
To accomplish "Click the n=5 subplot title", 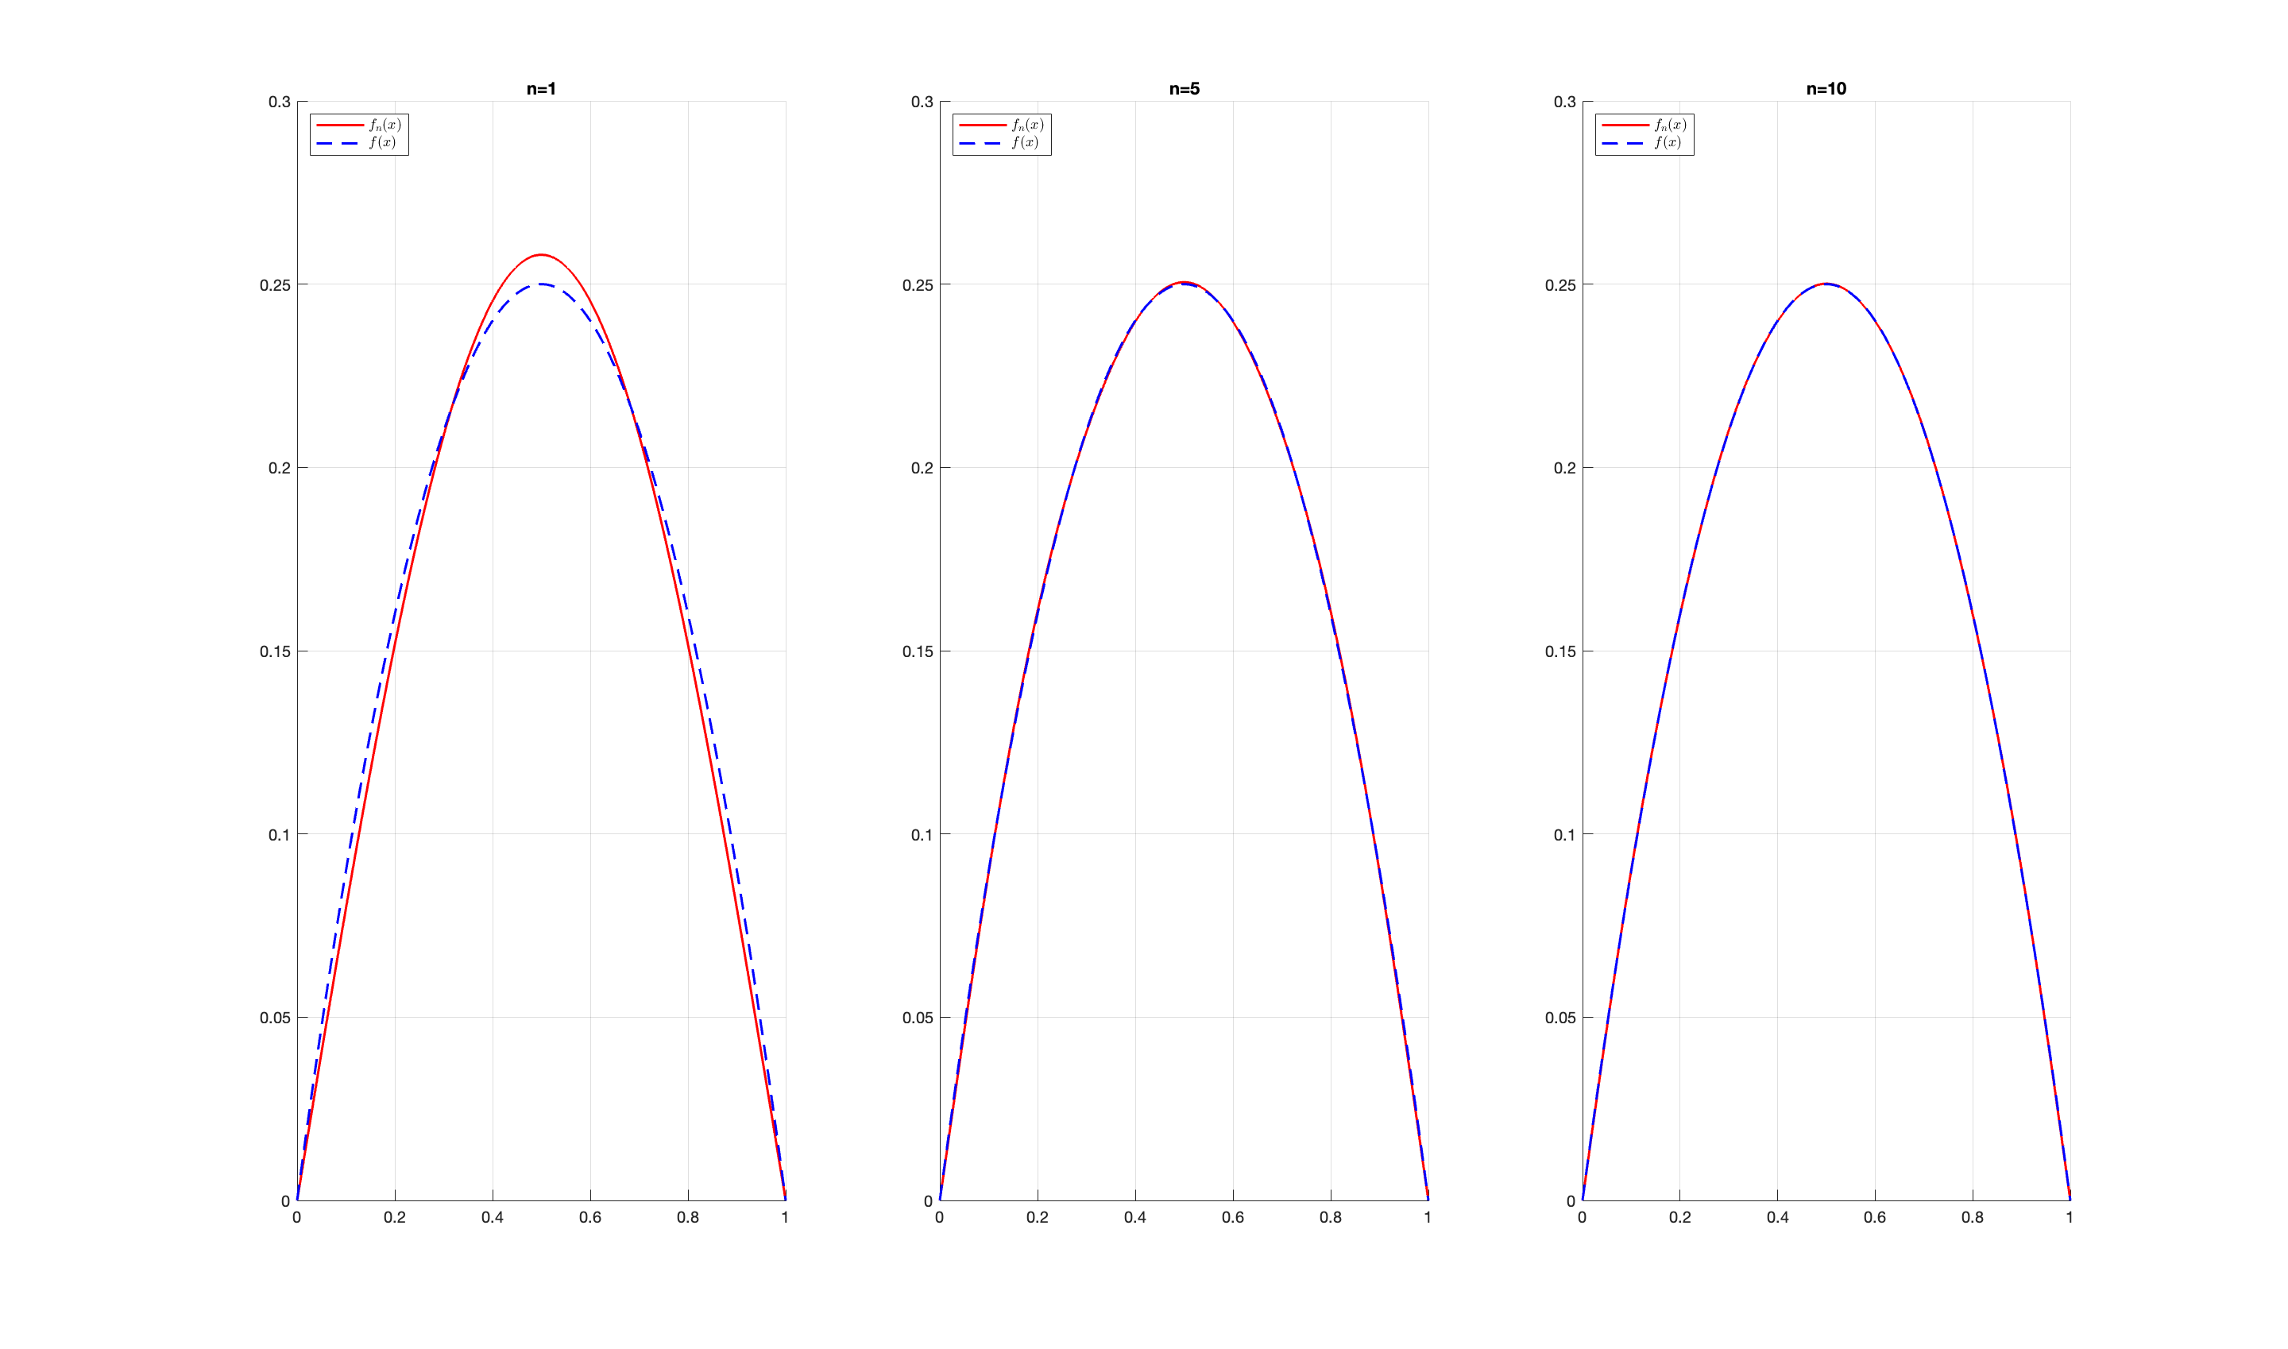I will [x=1184, y=89].
